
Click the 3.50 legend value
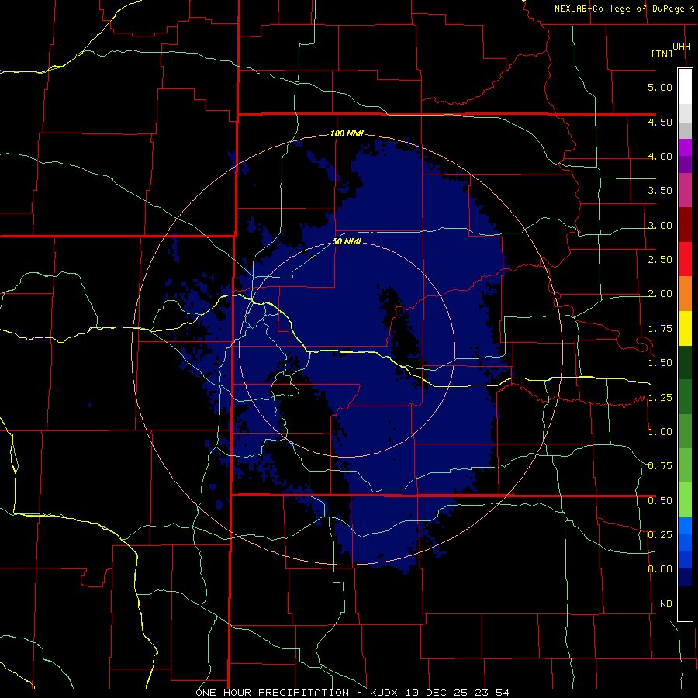(x=660, y=191)
